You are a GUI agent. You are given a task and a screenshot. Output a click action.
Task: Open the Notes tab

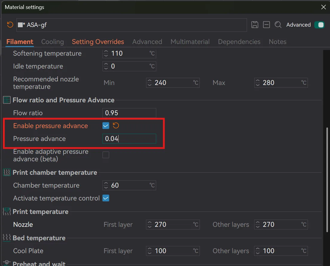click(277, 42)
